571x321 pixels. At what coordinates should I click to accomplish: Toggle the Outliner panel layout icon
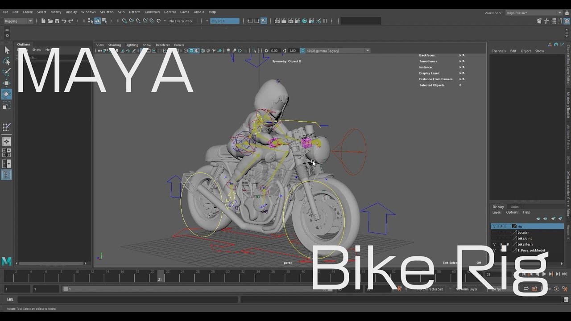coord(7,175)
